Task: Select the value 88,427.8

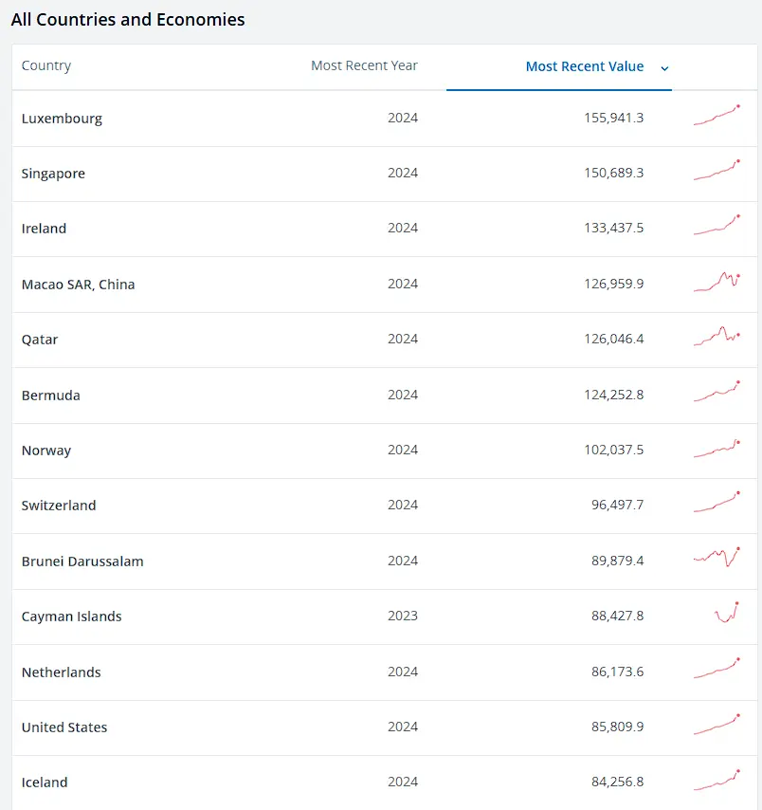Action: (617, 616)
